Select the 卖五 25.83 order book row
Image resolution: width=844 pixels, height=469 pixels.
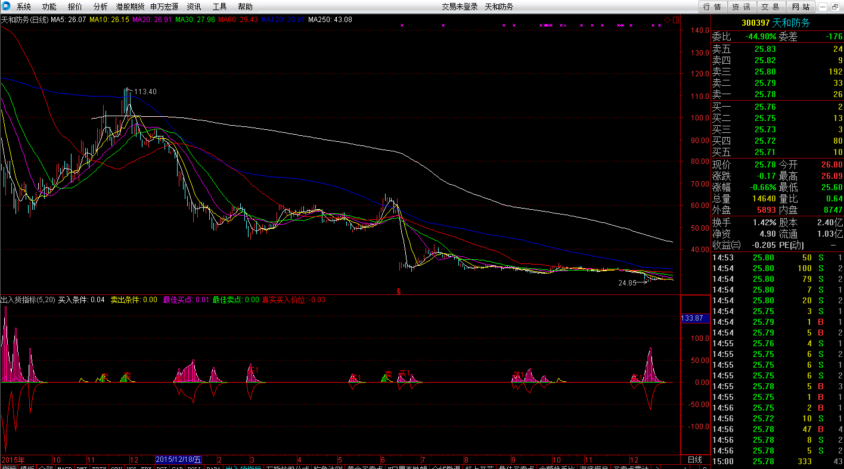777,49
